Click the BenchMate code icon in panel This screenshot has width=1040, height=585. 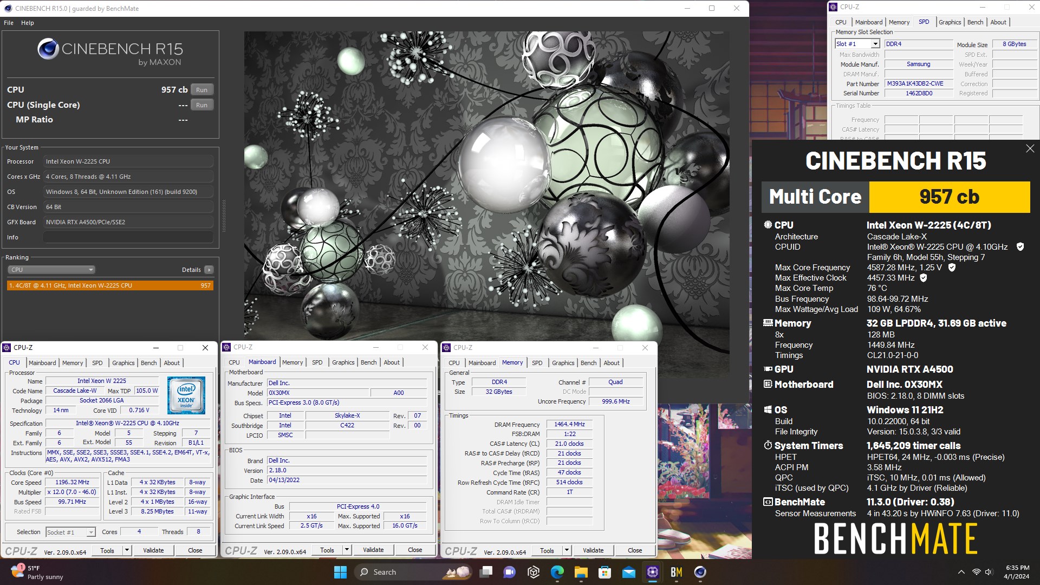click(x=768, y=502)
